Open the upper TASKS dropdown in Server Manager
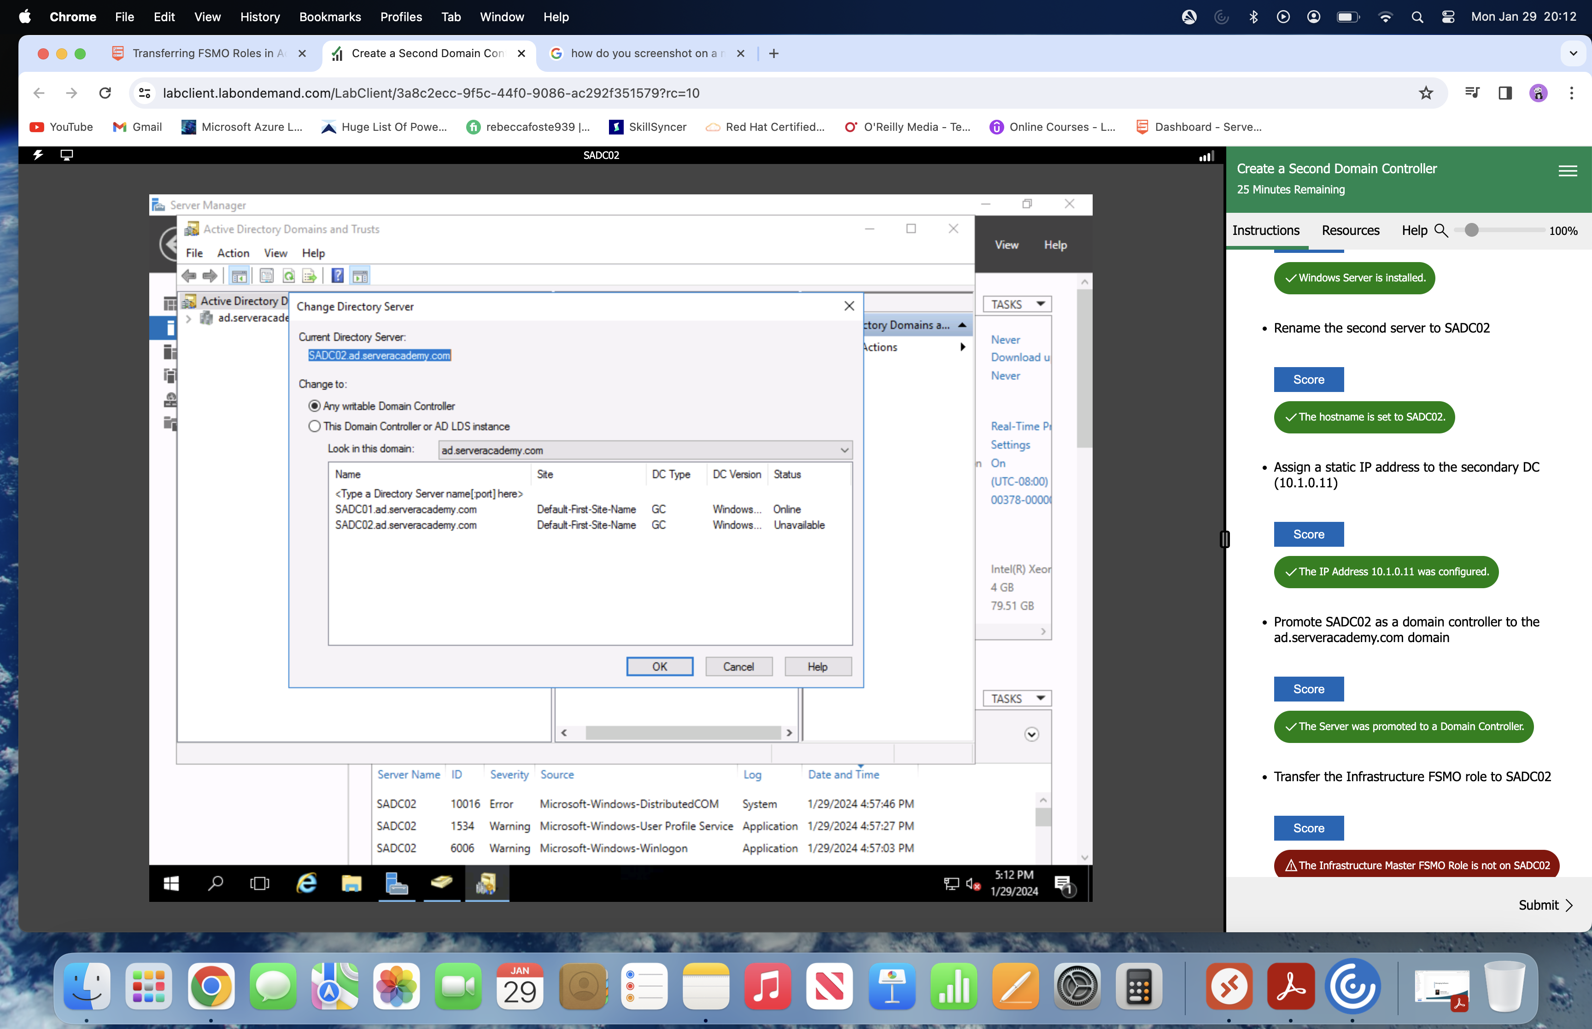The height and width of the screenshot is (1029, 1592). point(1017,304)
